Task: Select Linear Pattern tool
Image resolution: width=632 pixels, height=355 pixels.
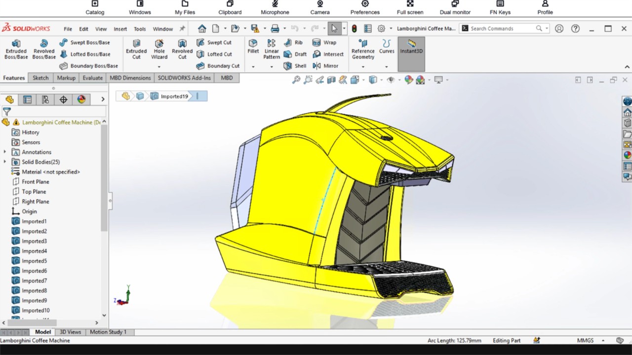Action: coord(272,49)
